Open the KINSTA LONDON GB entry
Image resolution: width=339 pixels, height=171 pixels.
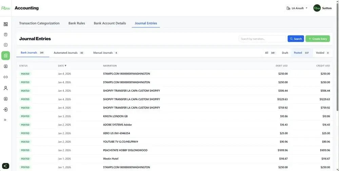click(175, 116)
